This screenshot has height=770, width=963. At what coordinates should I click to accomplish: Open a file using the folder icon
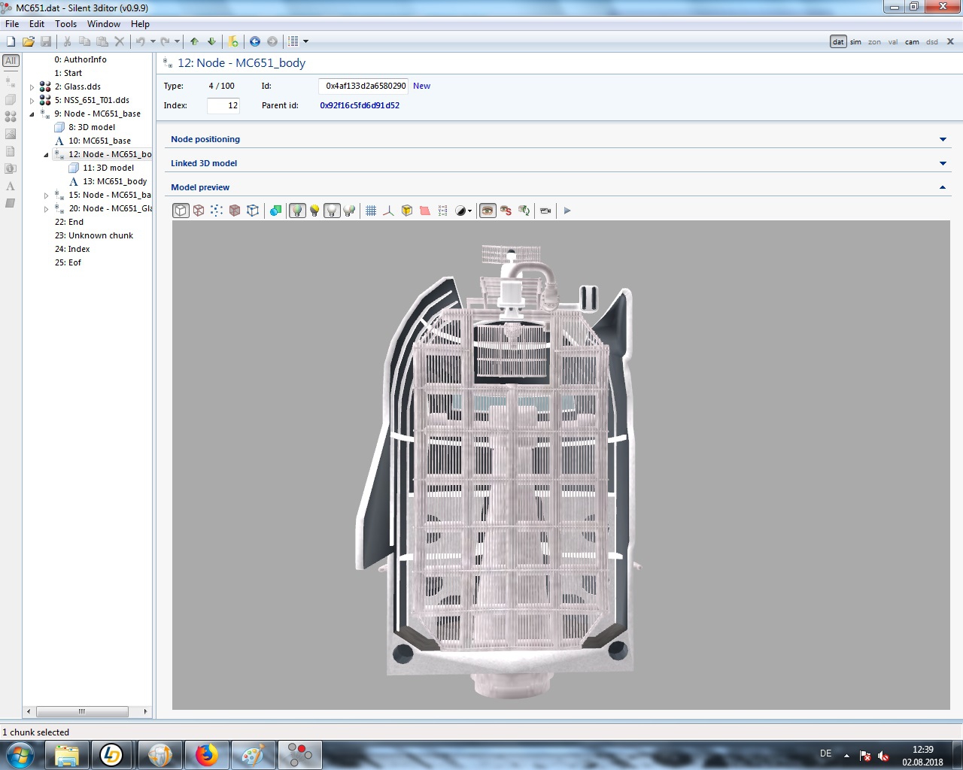click(28, 41)
